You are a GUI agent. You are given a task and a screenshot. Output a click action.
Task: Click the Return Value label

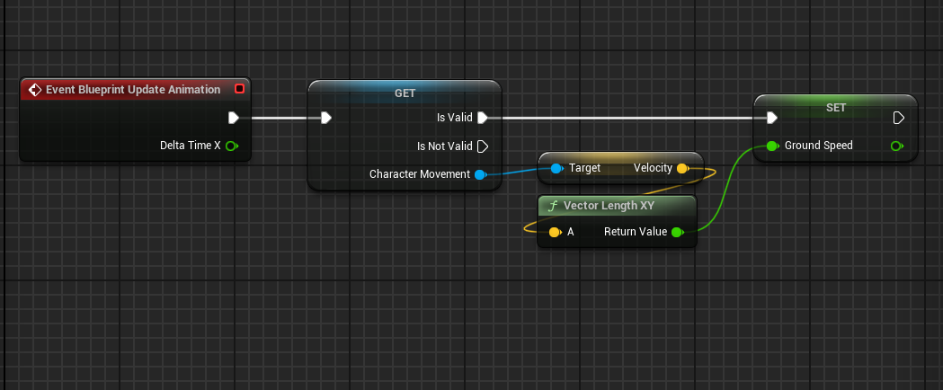click(636, 231)
